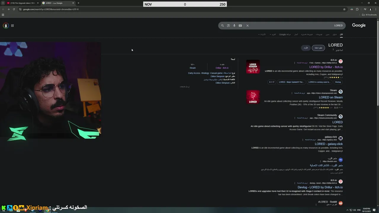Switch to 'أخبار' News results tab
Viewport: 379px width, 213px height.
[296, 34]
